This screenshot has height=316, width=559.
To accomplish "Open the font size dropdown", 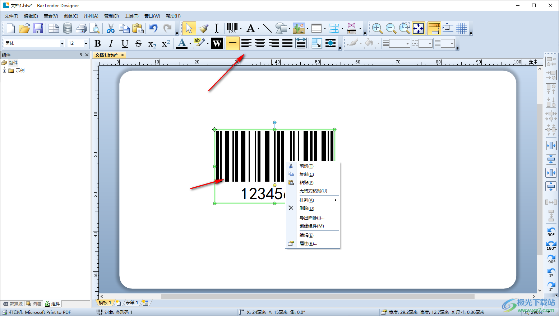I will pos(86,43).
